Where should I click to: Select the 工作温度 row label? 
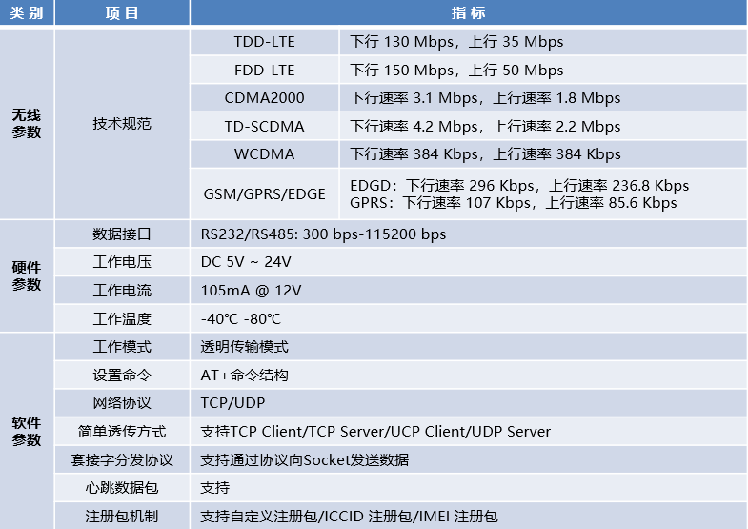point(122,318)
